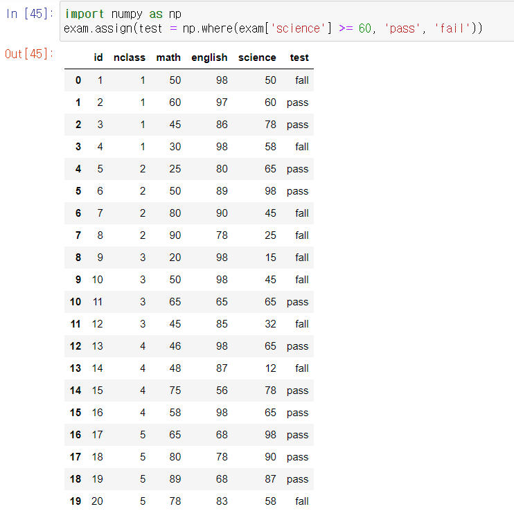Click the 'pass' result in row index 1
The image size is (514, 520).
298,103
